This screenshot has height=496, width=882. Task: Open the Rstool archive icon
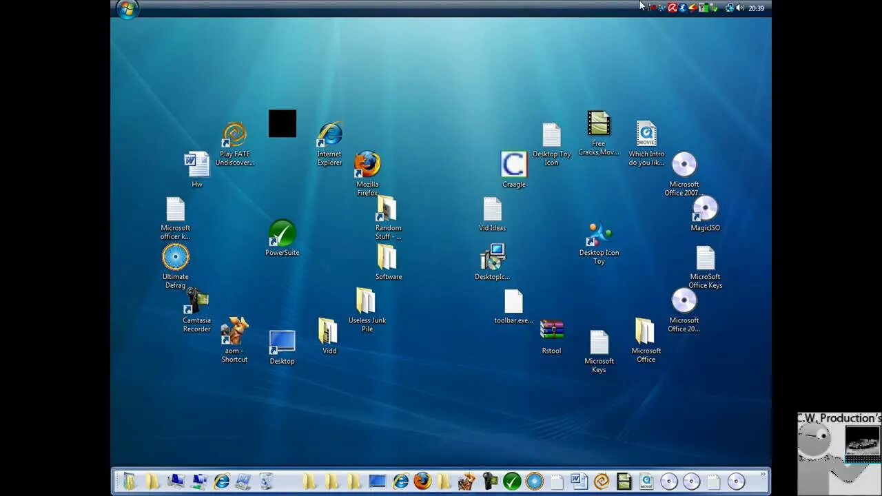[552, 337]
